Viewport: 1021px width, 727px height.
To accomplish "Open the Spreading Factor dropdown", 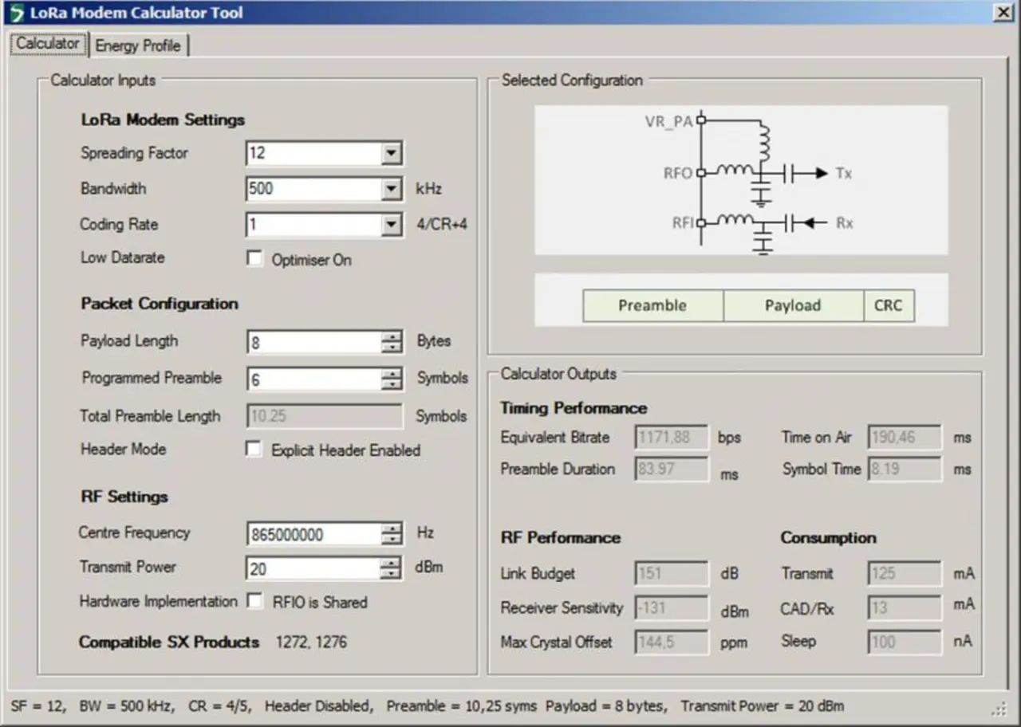I will coord(391,153).
